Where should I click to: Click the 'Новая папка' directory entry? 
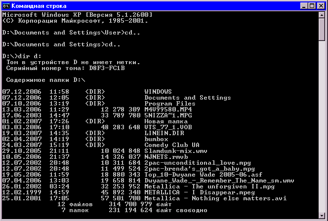[x=166, y=121]
